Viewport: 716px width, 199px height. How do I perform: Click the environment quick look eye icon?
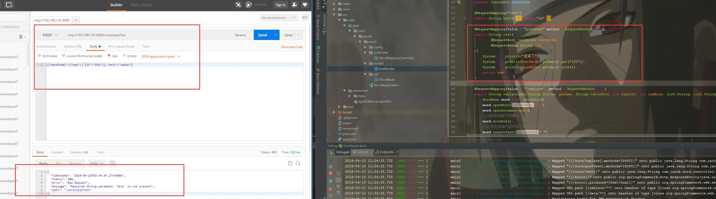305,18
